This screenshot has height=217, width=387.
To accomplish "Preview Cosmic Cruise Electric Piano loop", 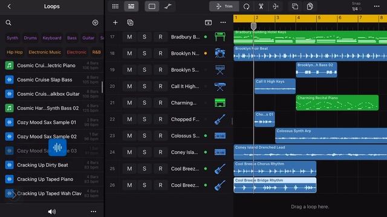I will click(52, 66).
